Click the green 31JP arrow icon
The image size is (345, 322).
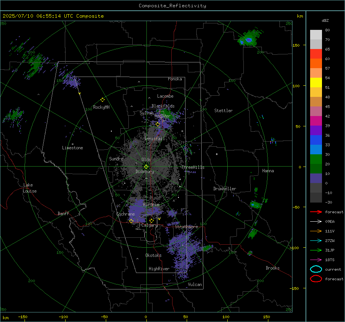(x=316, y=250)
